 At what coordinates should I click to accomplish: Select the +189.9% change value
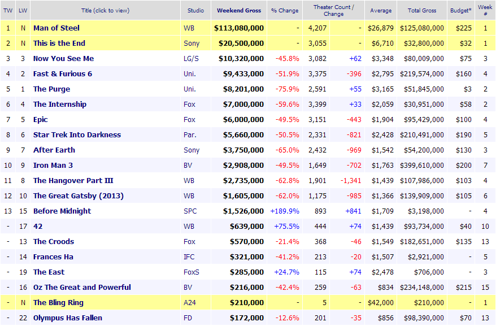(x=285, y=211)
